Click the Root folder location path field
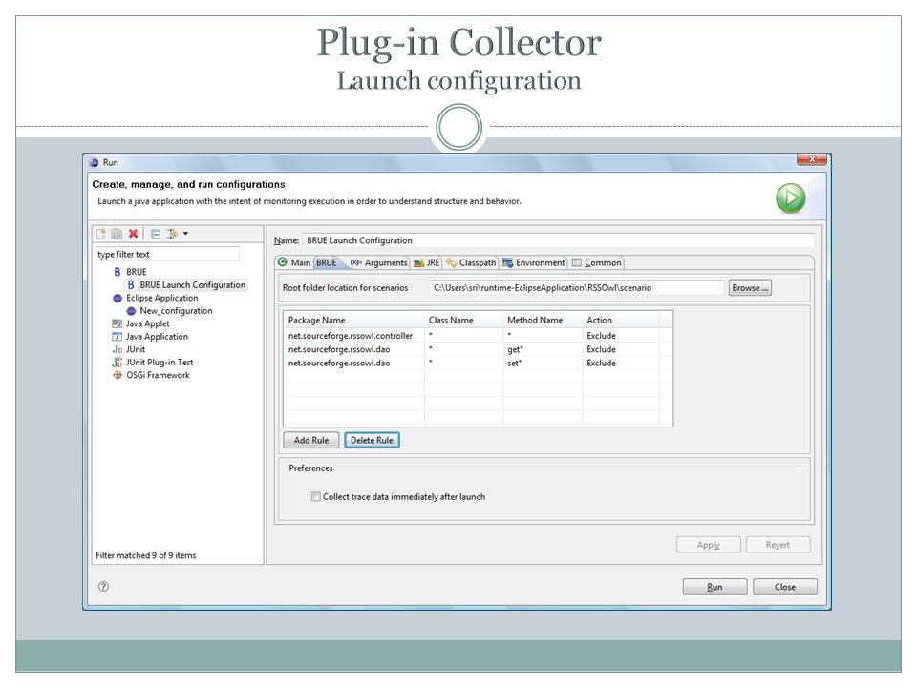Image resolution: width=917 pixels, height=687 pixels. point(577,287)
